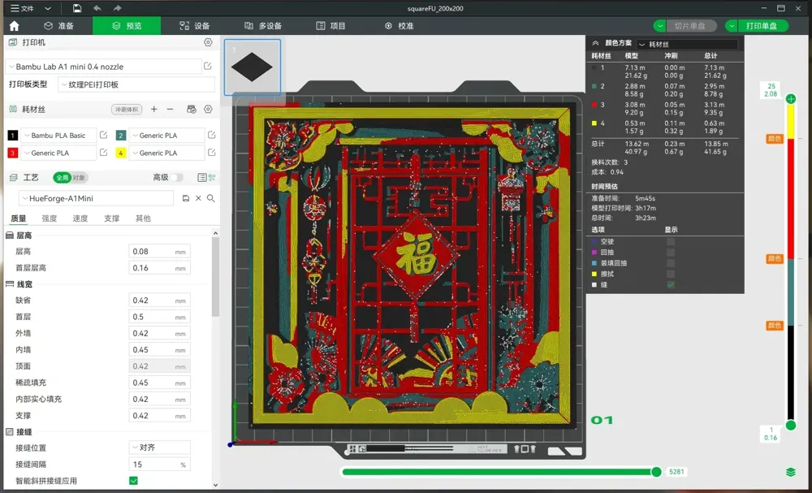This screenshot has height=493, width=812.
Task: Go to the Home screen icon
Action: point(14,26)
